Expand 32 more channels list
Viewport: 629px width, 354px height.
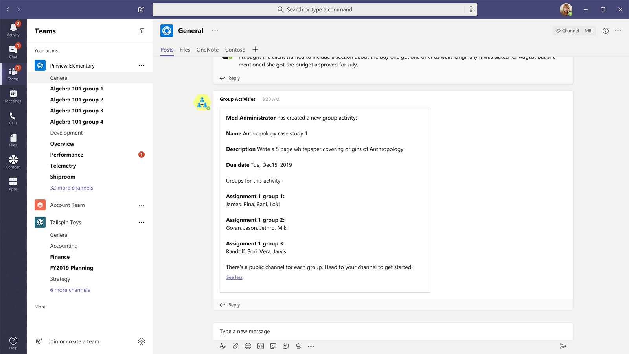(72, 188)
